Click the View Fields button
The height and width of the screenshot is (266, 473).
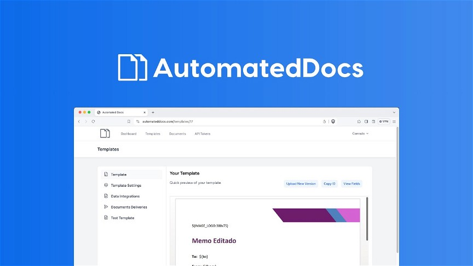pyautogui.click(x=351, y=184)
